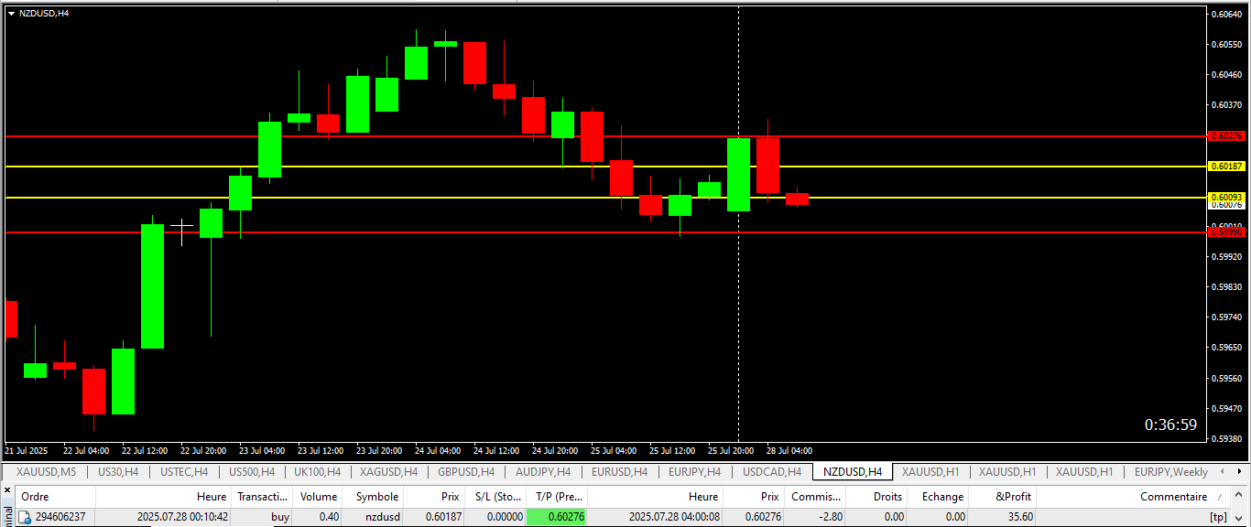The width and height of the screenshot is (1251, 527).
Task: Show the EURJPY,H4 chart tab
Action: point(695,472)
